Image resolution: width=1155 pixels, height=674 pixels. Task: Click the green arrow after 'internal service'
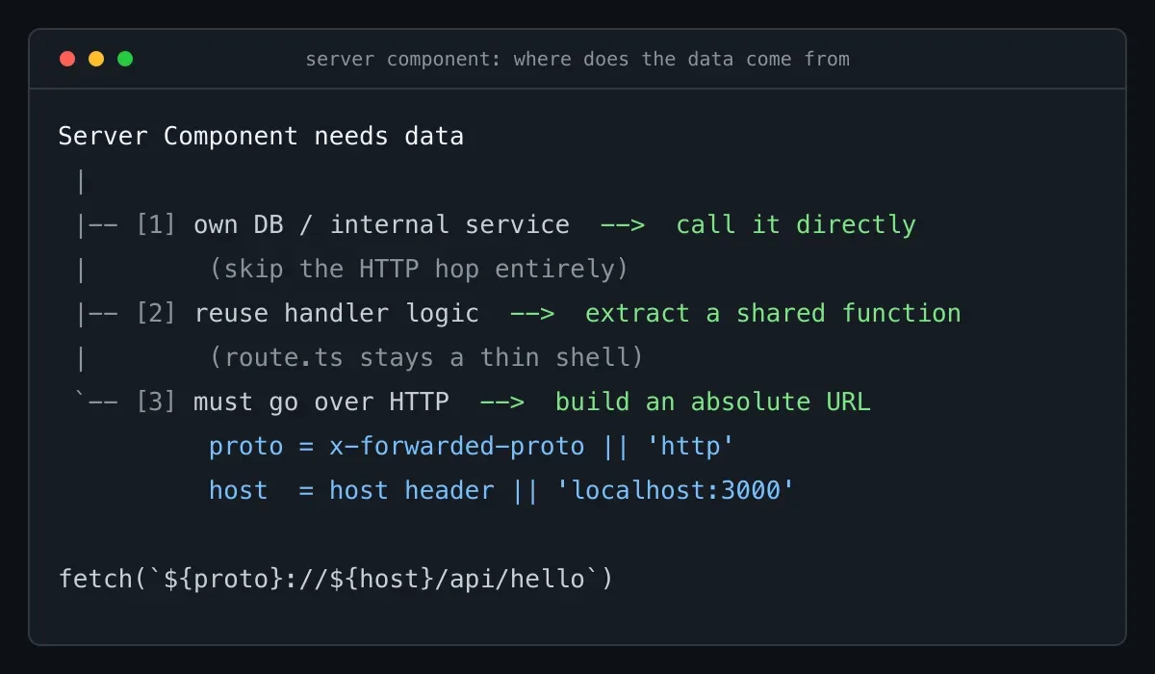click(623, 224)
